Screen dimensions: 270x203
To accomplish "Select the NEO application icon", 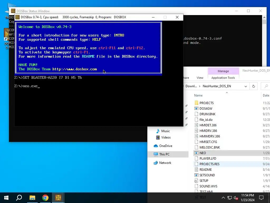I will click(x=196, y=153).
